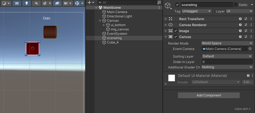
Task: Click the material Edit button
Action: pyautogui.click(x=247, y=82)
